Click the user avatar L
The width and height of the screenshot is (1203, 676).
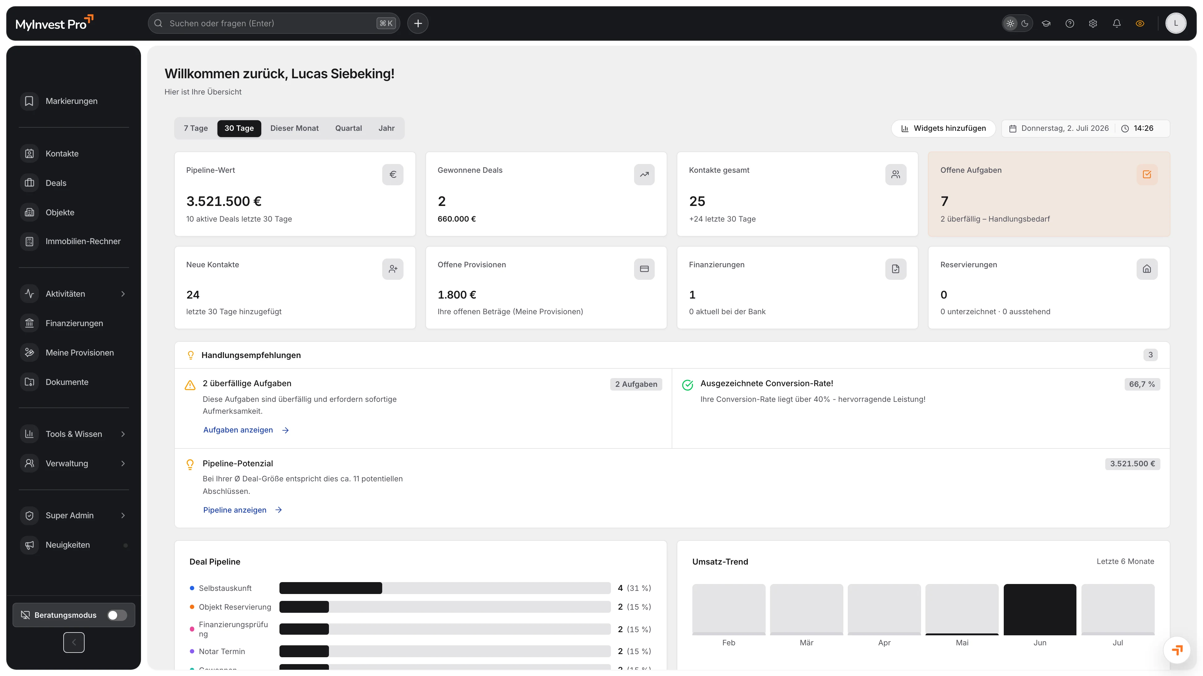[1175, 23]
